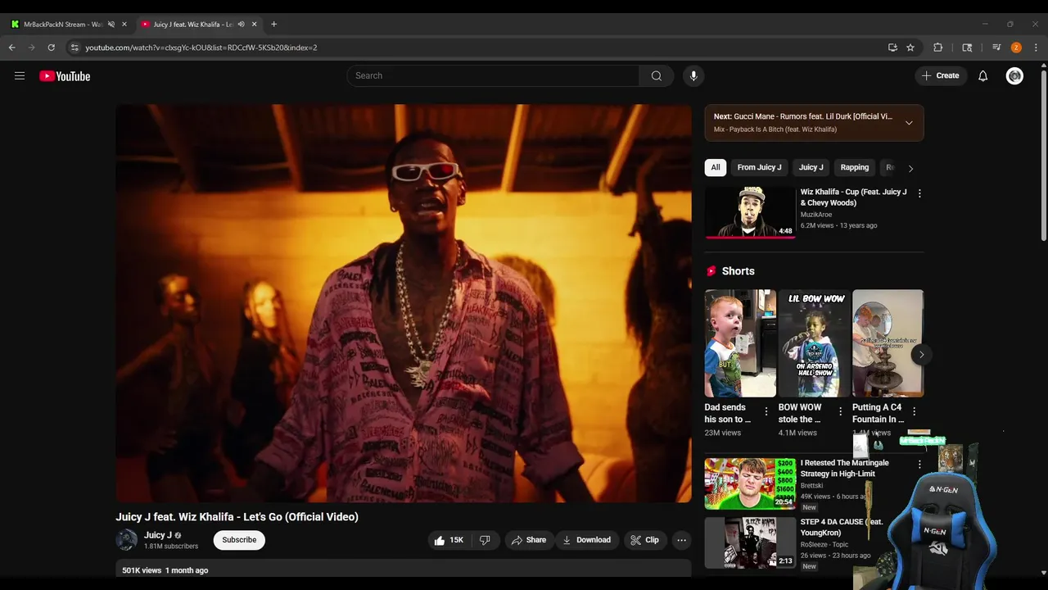Viewport: 1048px width, 590px height.
Task: Open the browser media control icon
Action: [996, 48]
